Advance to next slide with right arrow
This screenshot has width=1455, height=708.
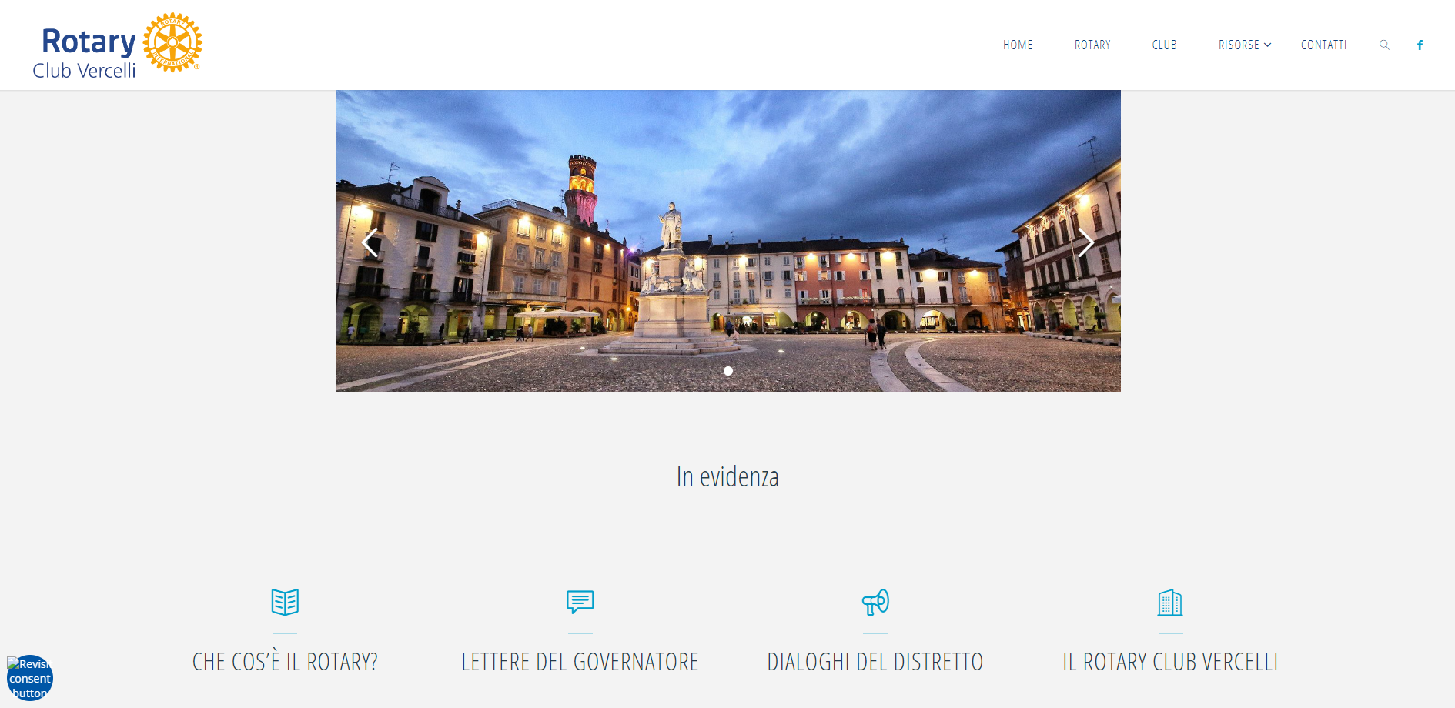(x=1085, y=242)
